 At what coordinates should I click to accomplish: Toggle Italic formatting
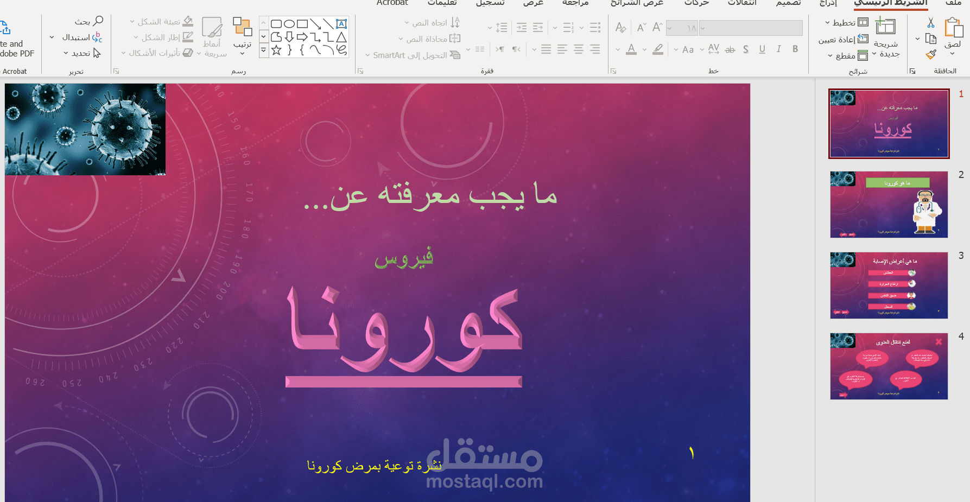pyautogui.click(x=779, y=49)
